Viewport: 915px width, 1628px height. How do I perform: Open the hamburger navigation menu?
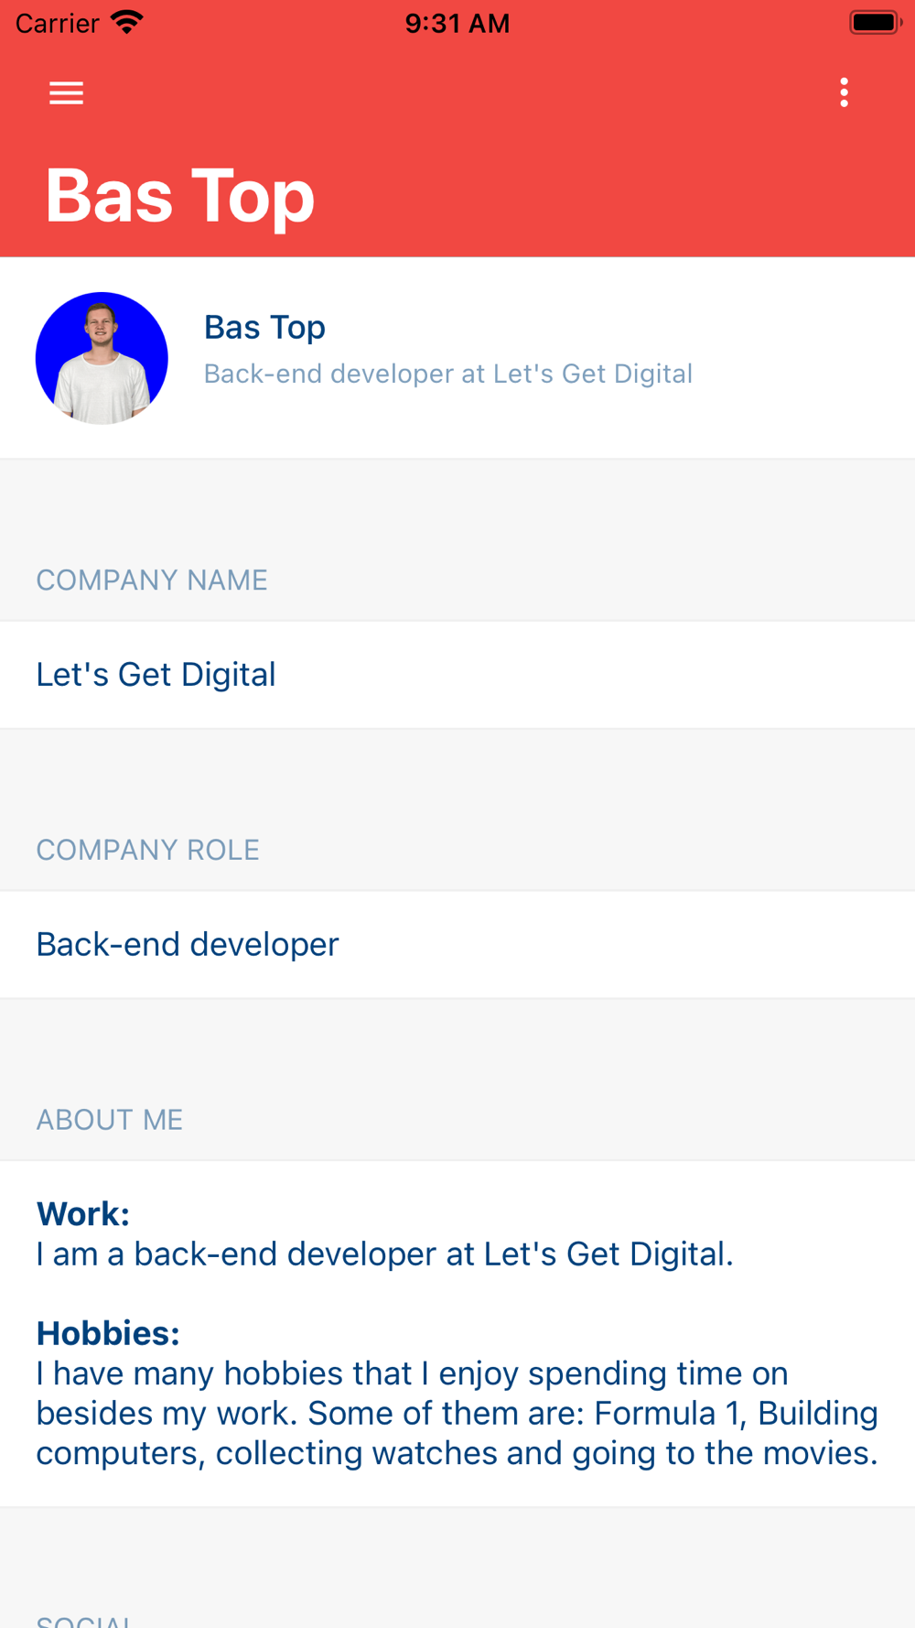[x=66, y=92]
